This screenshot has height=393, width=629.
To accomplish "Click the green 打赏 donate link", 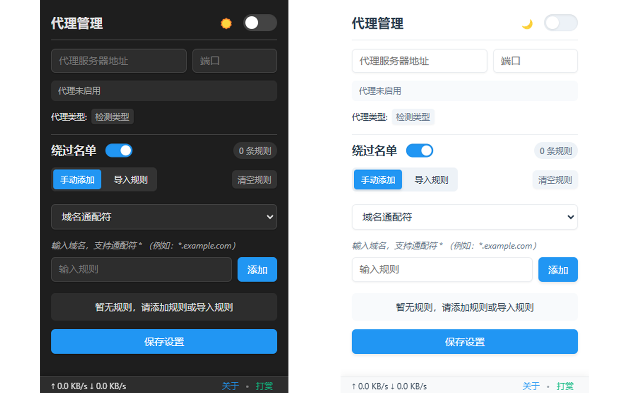I will point(264,386).
